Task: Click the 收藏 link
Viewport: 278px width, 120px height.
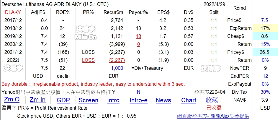Action: pyautogui.click(x=212, y=100)
